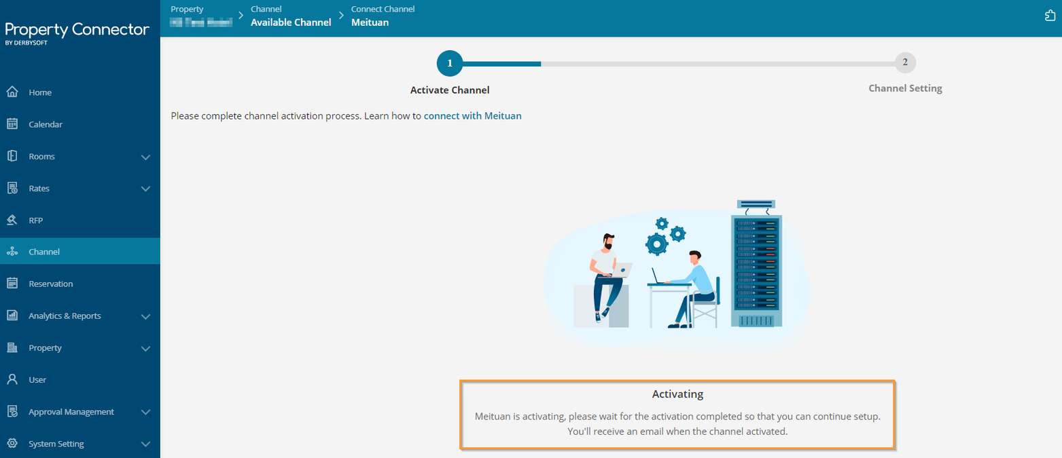1062x458 pixels.
Task: Click the System Setting gear icon
Action: click(12, 443)
